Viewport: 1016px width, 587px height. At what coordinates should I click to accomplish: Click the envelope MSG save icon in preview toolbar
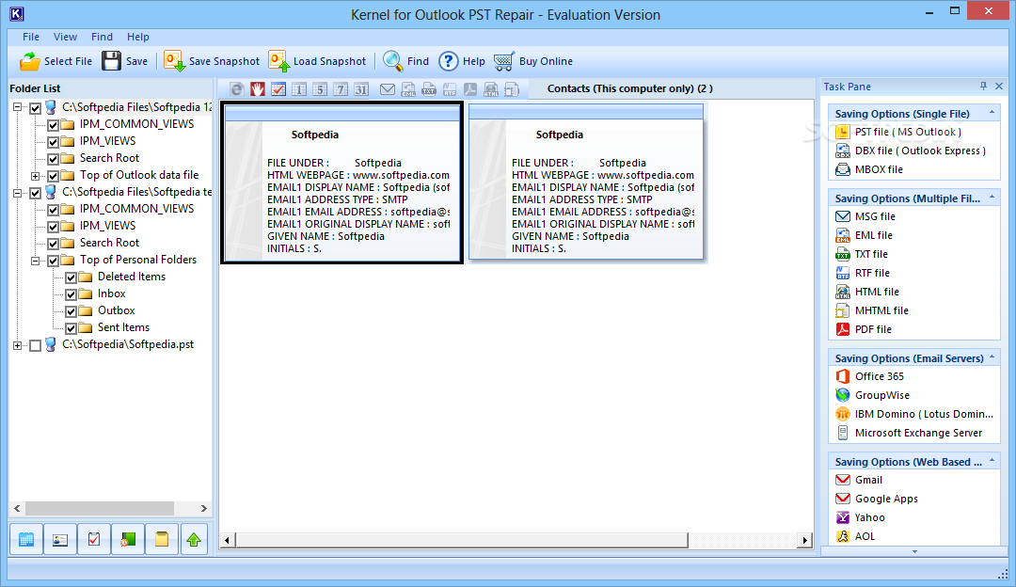(x=388, y=89)
